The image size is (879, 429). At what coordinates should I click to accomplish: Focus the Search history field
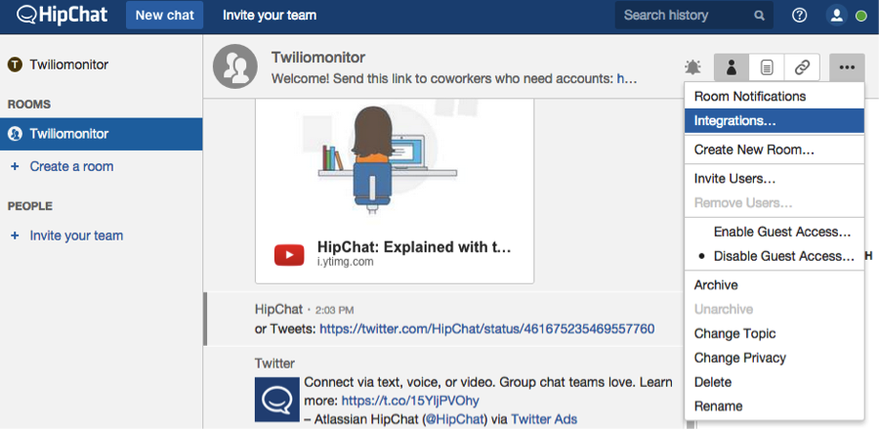pos(694,15)
